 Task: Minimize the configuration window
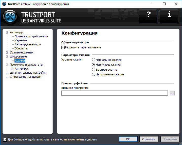click(153, 4)
